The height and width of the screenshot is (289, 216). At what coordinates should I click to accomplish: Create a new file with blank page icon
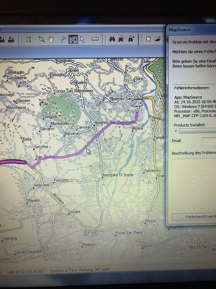[x=148, y=39]
